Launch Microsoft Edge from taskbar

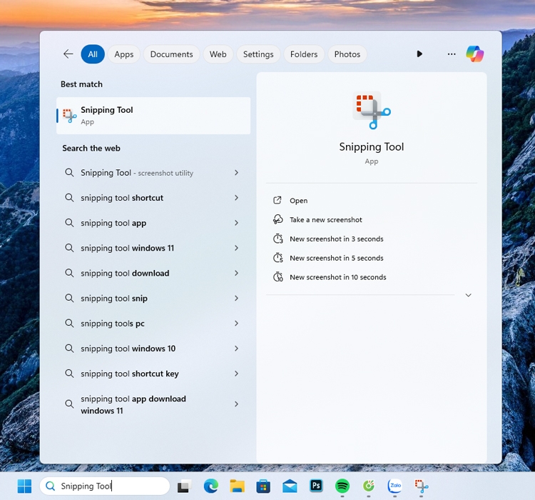click(x=211, y=486)
